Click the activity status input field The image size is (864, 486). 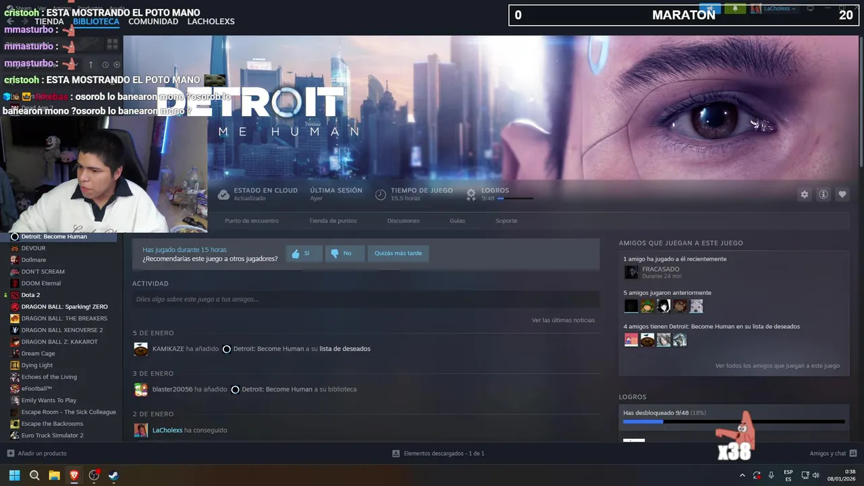coord(366,299)
